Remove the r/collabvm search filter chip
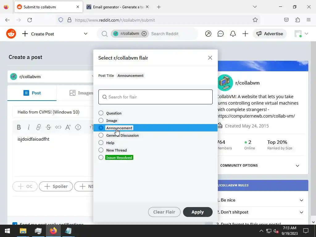The height and width of the screenshot is (237, 316). 144,34
